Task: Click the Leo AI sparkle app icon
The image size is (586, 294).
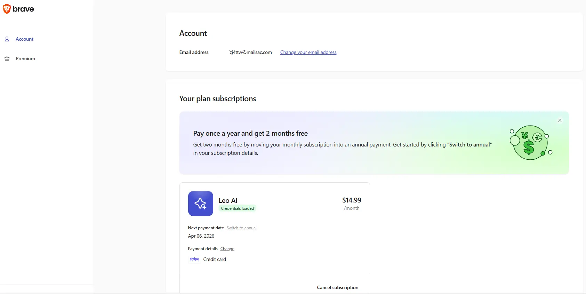Action: [x=201, y=204]
